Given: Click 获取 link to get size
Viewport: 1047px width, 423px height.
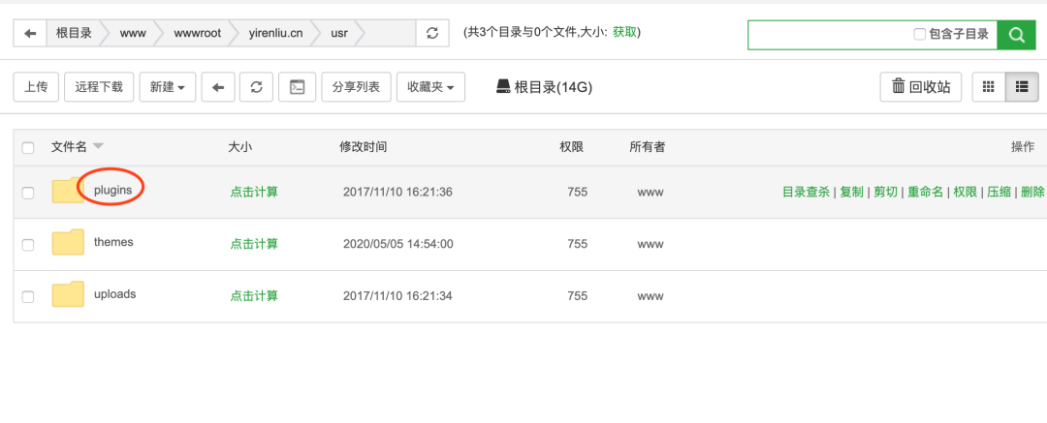Looking at the screenshot, I should click(x=625, y=32).
